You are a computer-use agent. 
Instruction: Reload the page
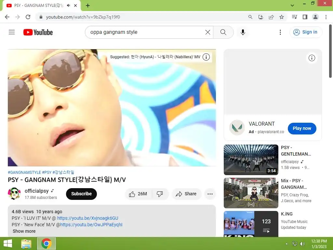pos(28,17)
